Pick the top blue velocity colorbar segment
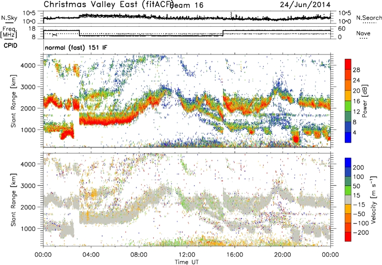Screen dimensions: 382x265 pyautogui.click(x=348, y=163)
